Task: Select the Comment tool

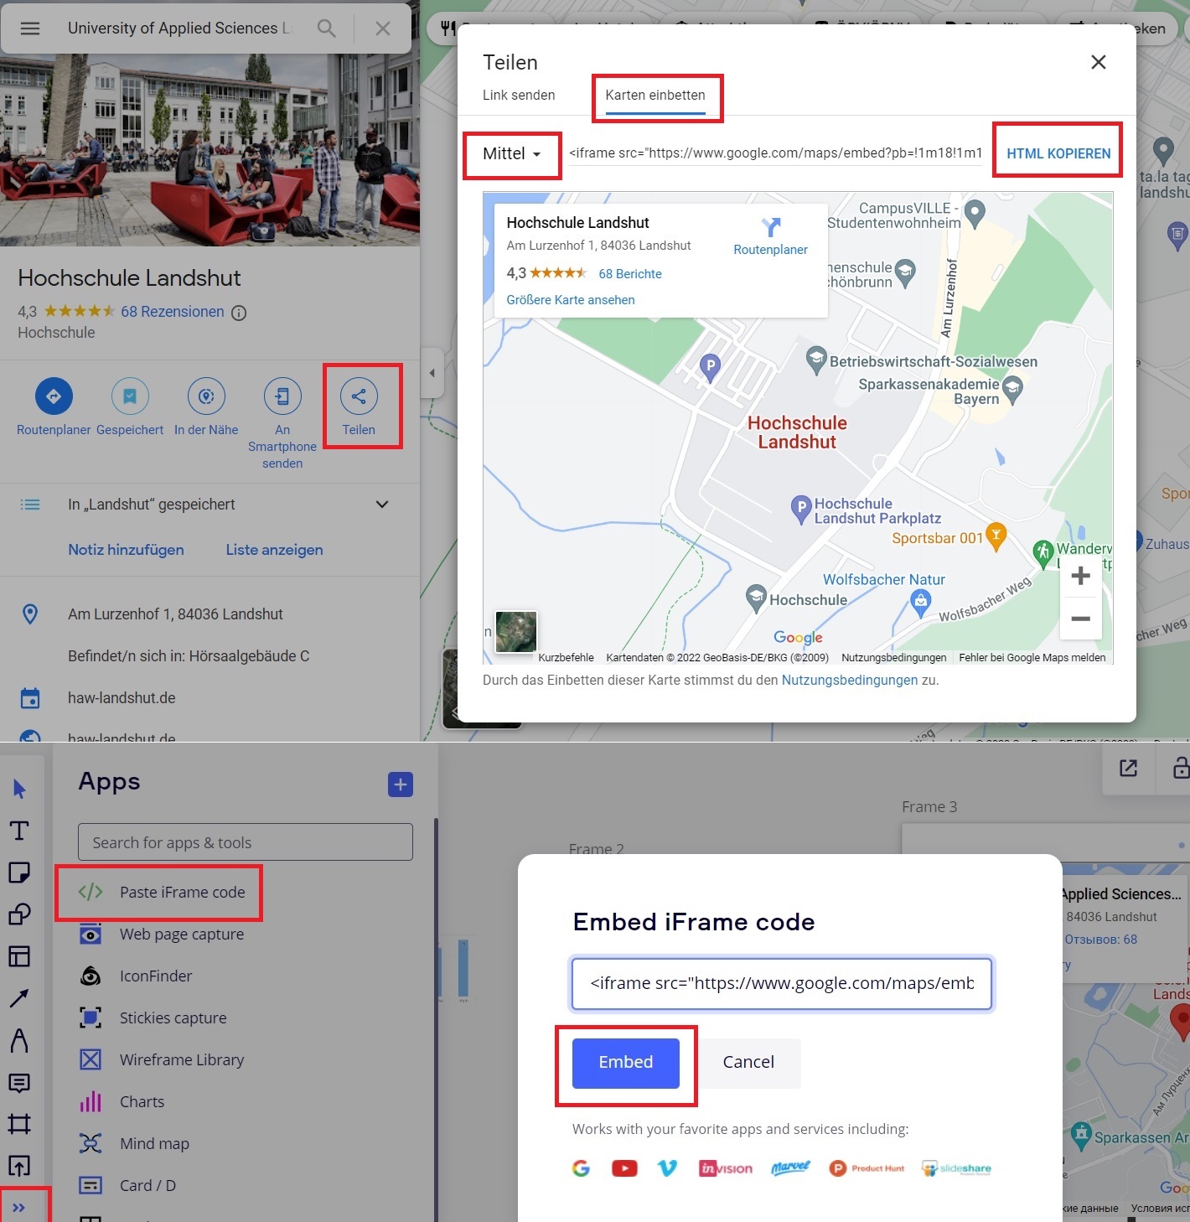Action: pos(19,1083)
